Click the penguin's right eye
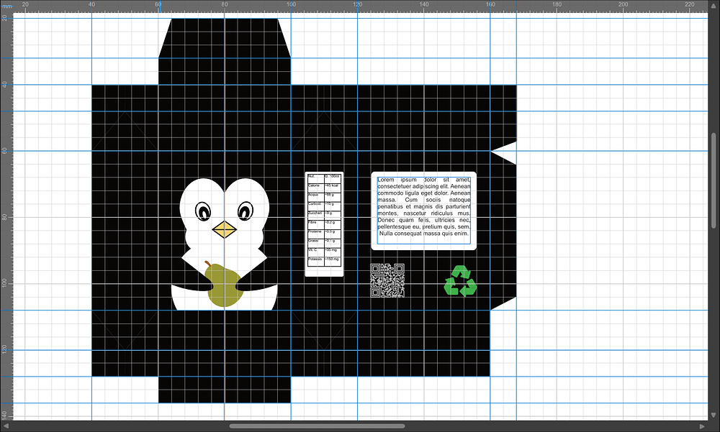Viewport: 720px width, 432px height. [x=246, y=211]
